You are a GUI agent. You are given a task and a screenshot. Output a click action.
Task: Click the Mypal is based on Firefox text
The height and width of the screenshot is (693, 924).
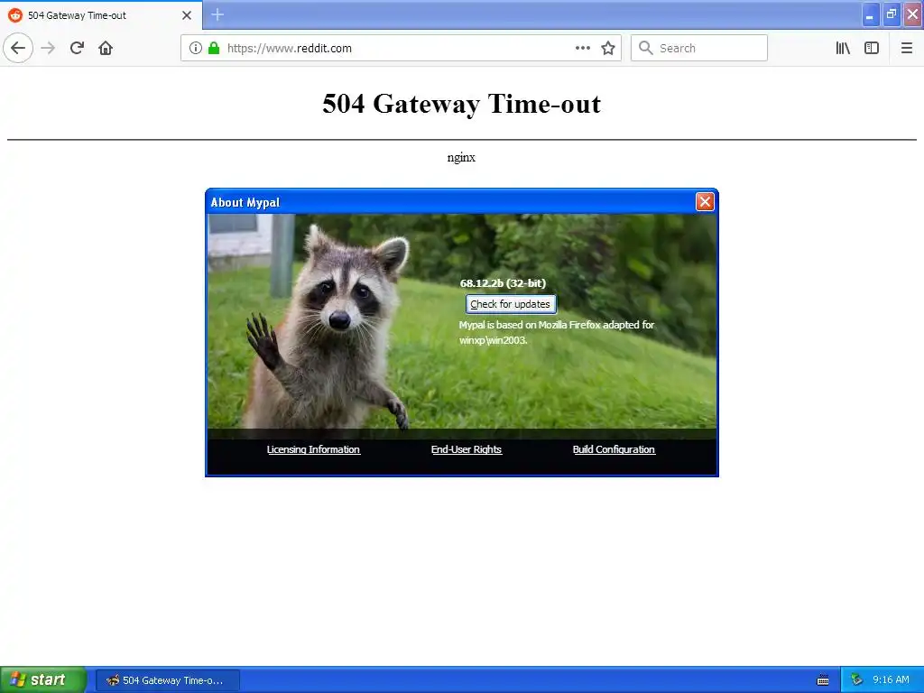(556, 332)
